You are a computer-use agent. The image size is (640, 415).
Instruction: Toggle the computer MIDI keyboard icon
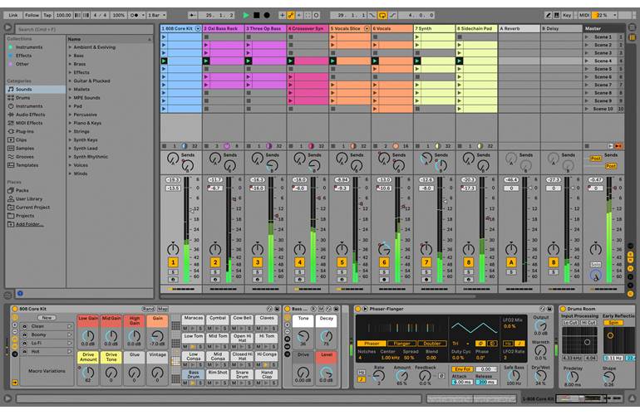[x=556, y=15]
